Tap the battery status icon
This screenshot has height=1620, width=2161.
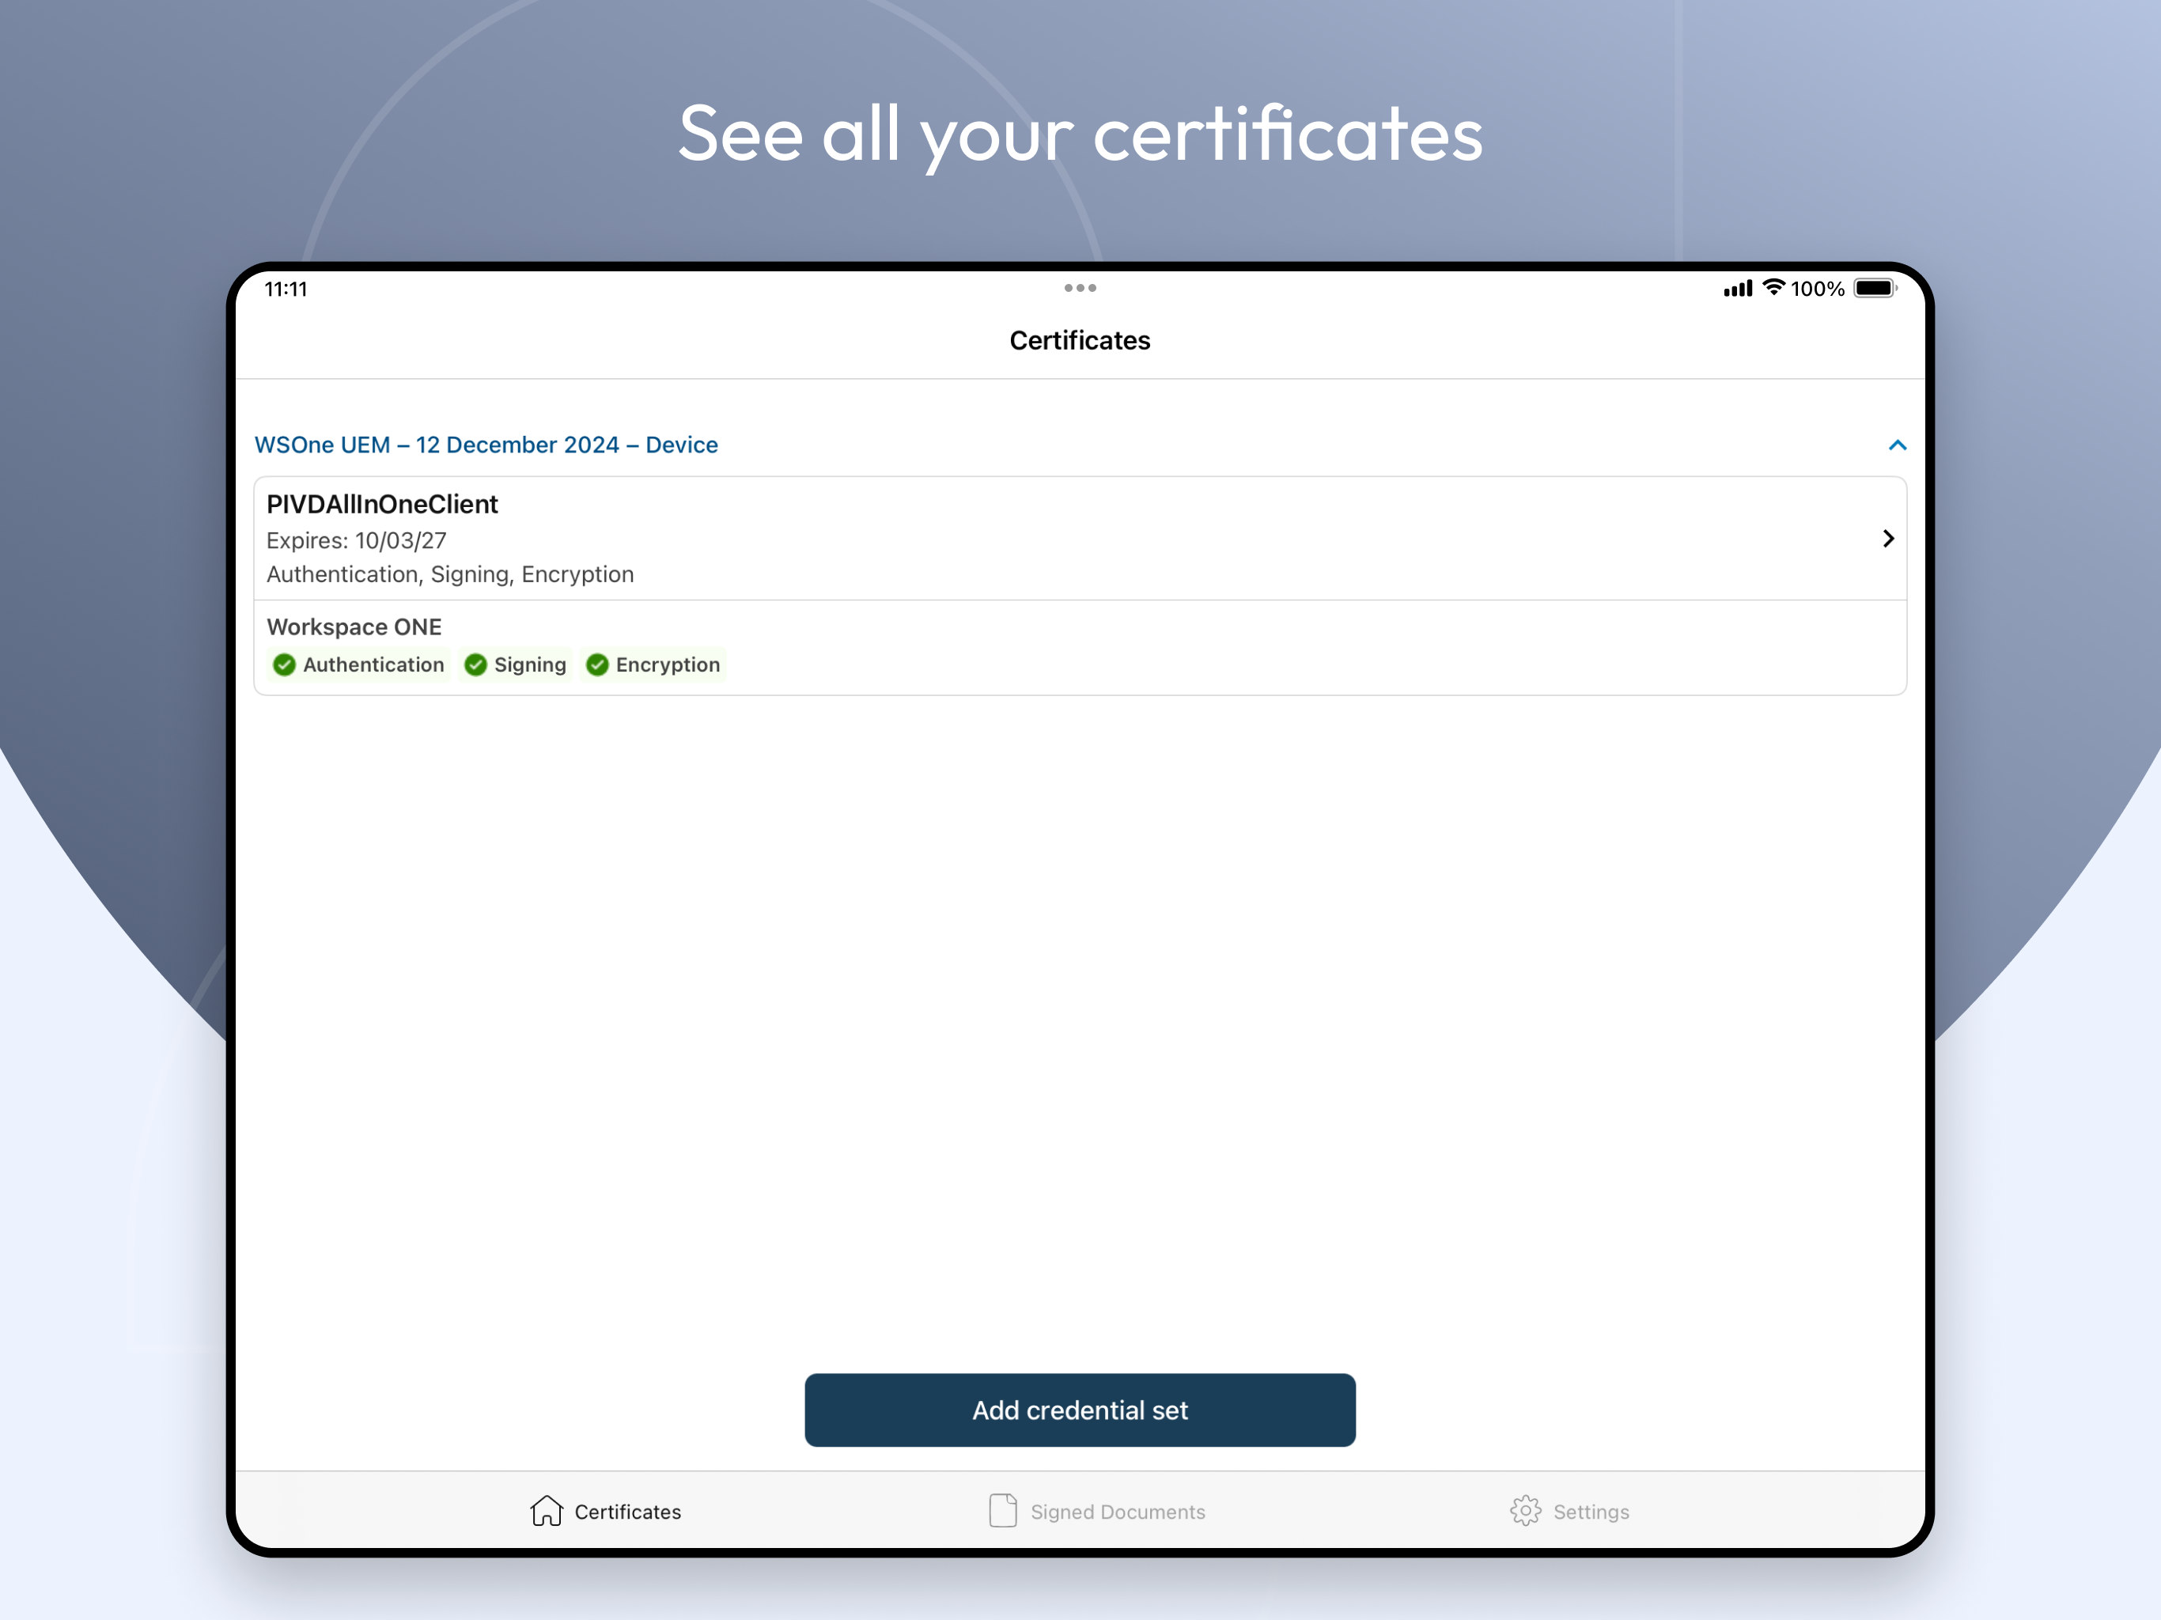pos(1875,288)
